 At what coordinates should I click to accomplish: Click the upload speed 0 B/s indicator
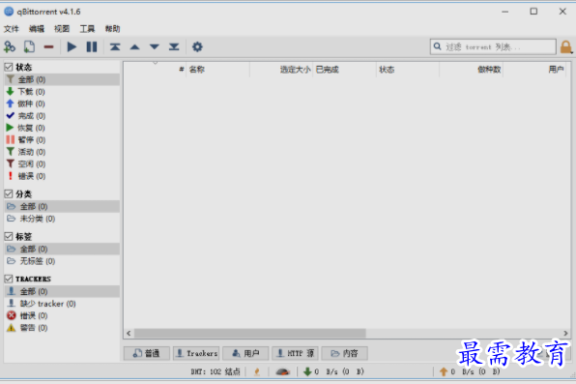click(x=470, y=371)
